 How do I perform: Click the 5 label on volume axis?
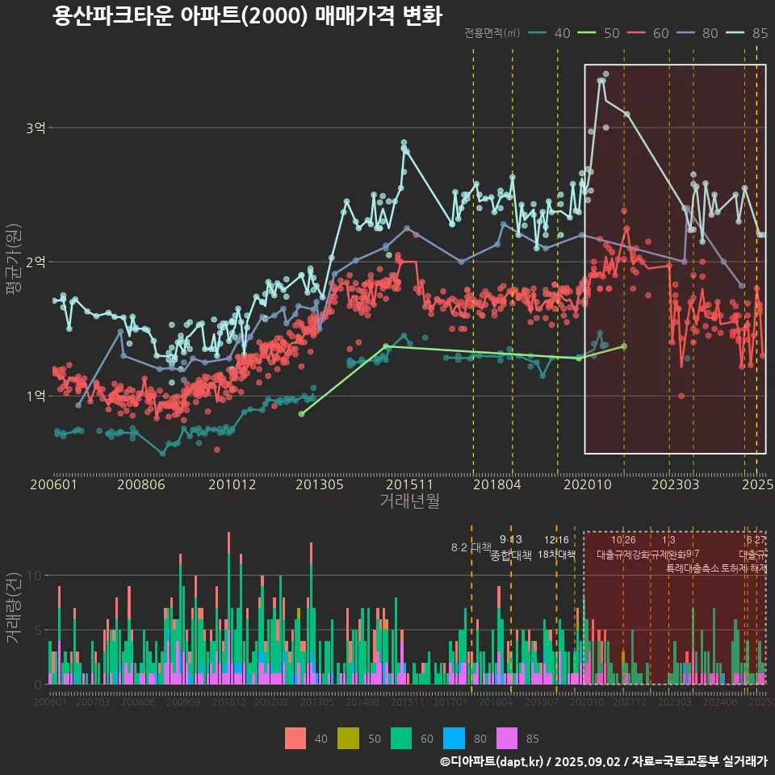pos(38,630)
